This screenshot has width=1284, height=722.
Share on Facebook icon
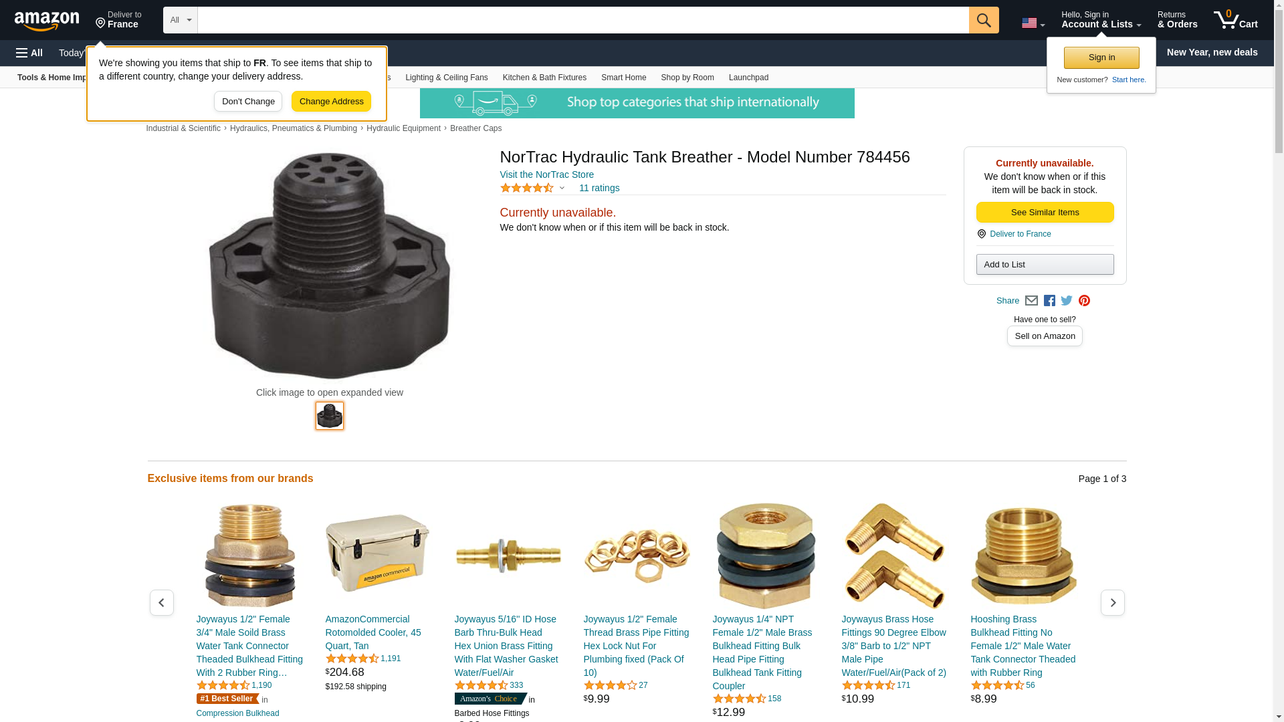1049,301
